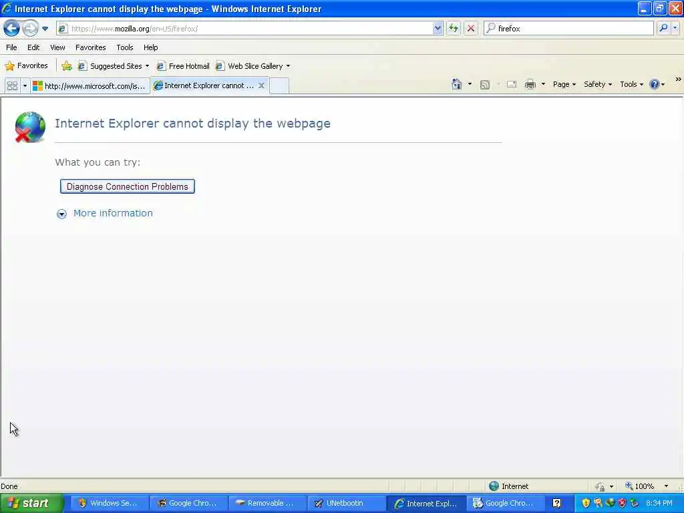This screenshot has width=684, height=513.
Task: Open the File menu
Action: pos(11,47)
